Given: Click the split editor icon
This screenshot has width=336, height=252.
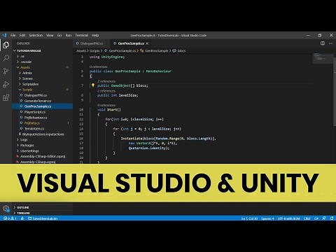Looking at the screenshot, I should coord(323,43).
